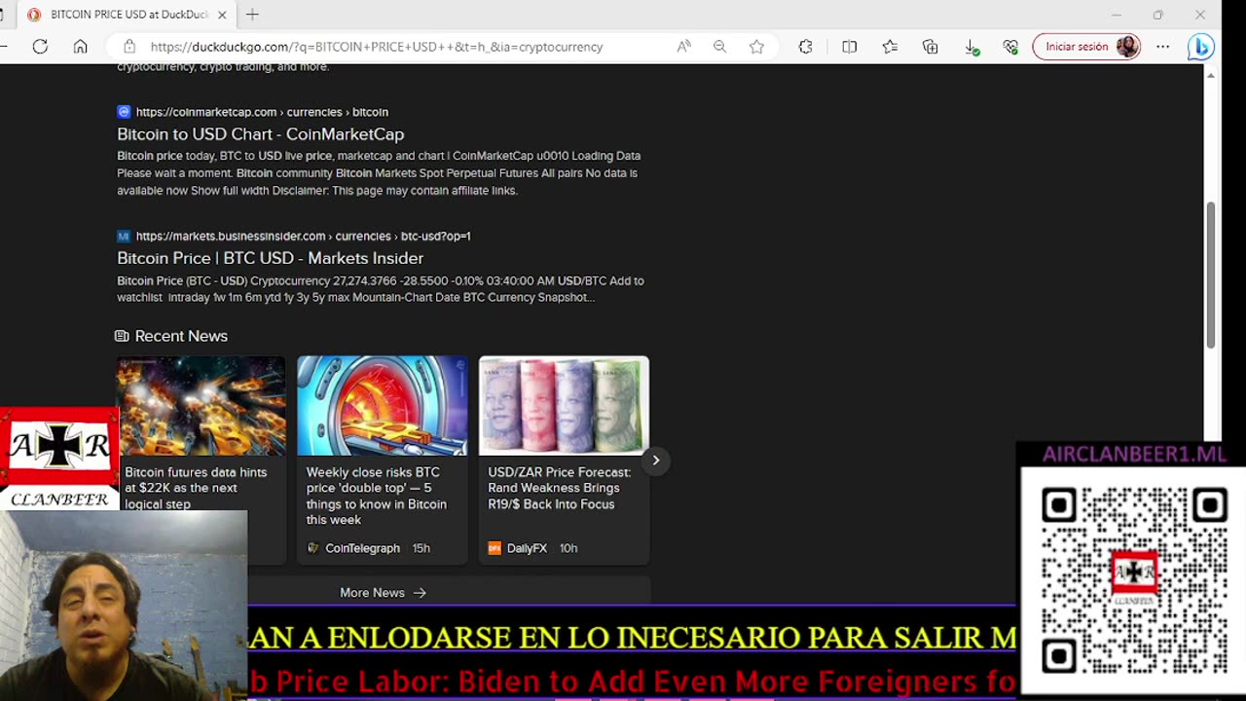The height and width of the screenshot is (701, 1246).
Task: Click the page vertical scrollbar thumb
Action: click(1211, 275)
